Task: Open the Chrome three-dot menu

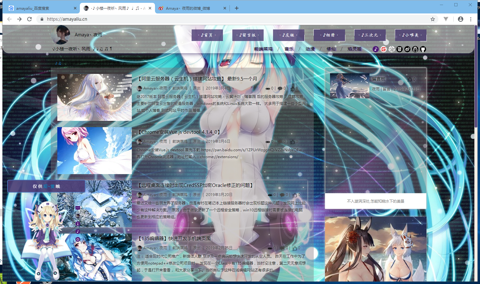Action: click(471, 19)
